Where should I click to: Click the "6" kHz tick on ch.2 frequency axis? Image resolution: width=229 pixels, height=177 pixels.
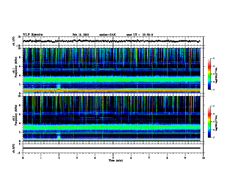[20, 114]
